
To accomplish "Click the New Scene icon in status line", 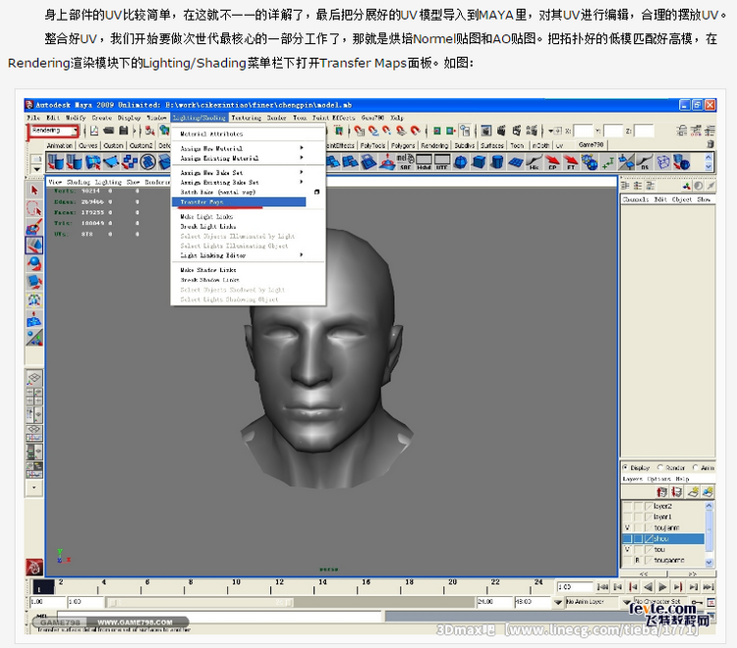I will [94, 131].
